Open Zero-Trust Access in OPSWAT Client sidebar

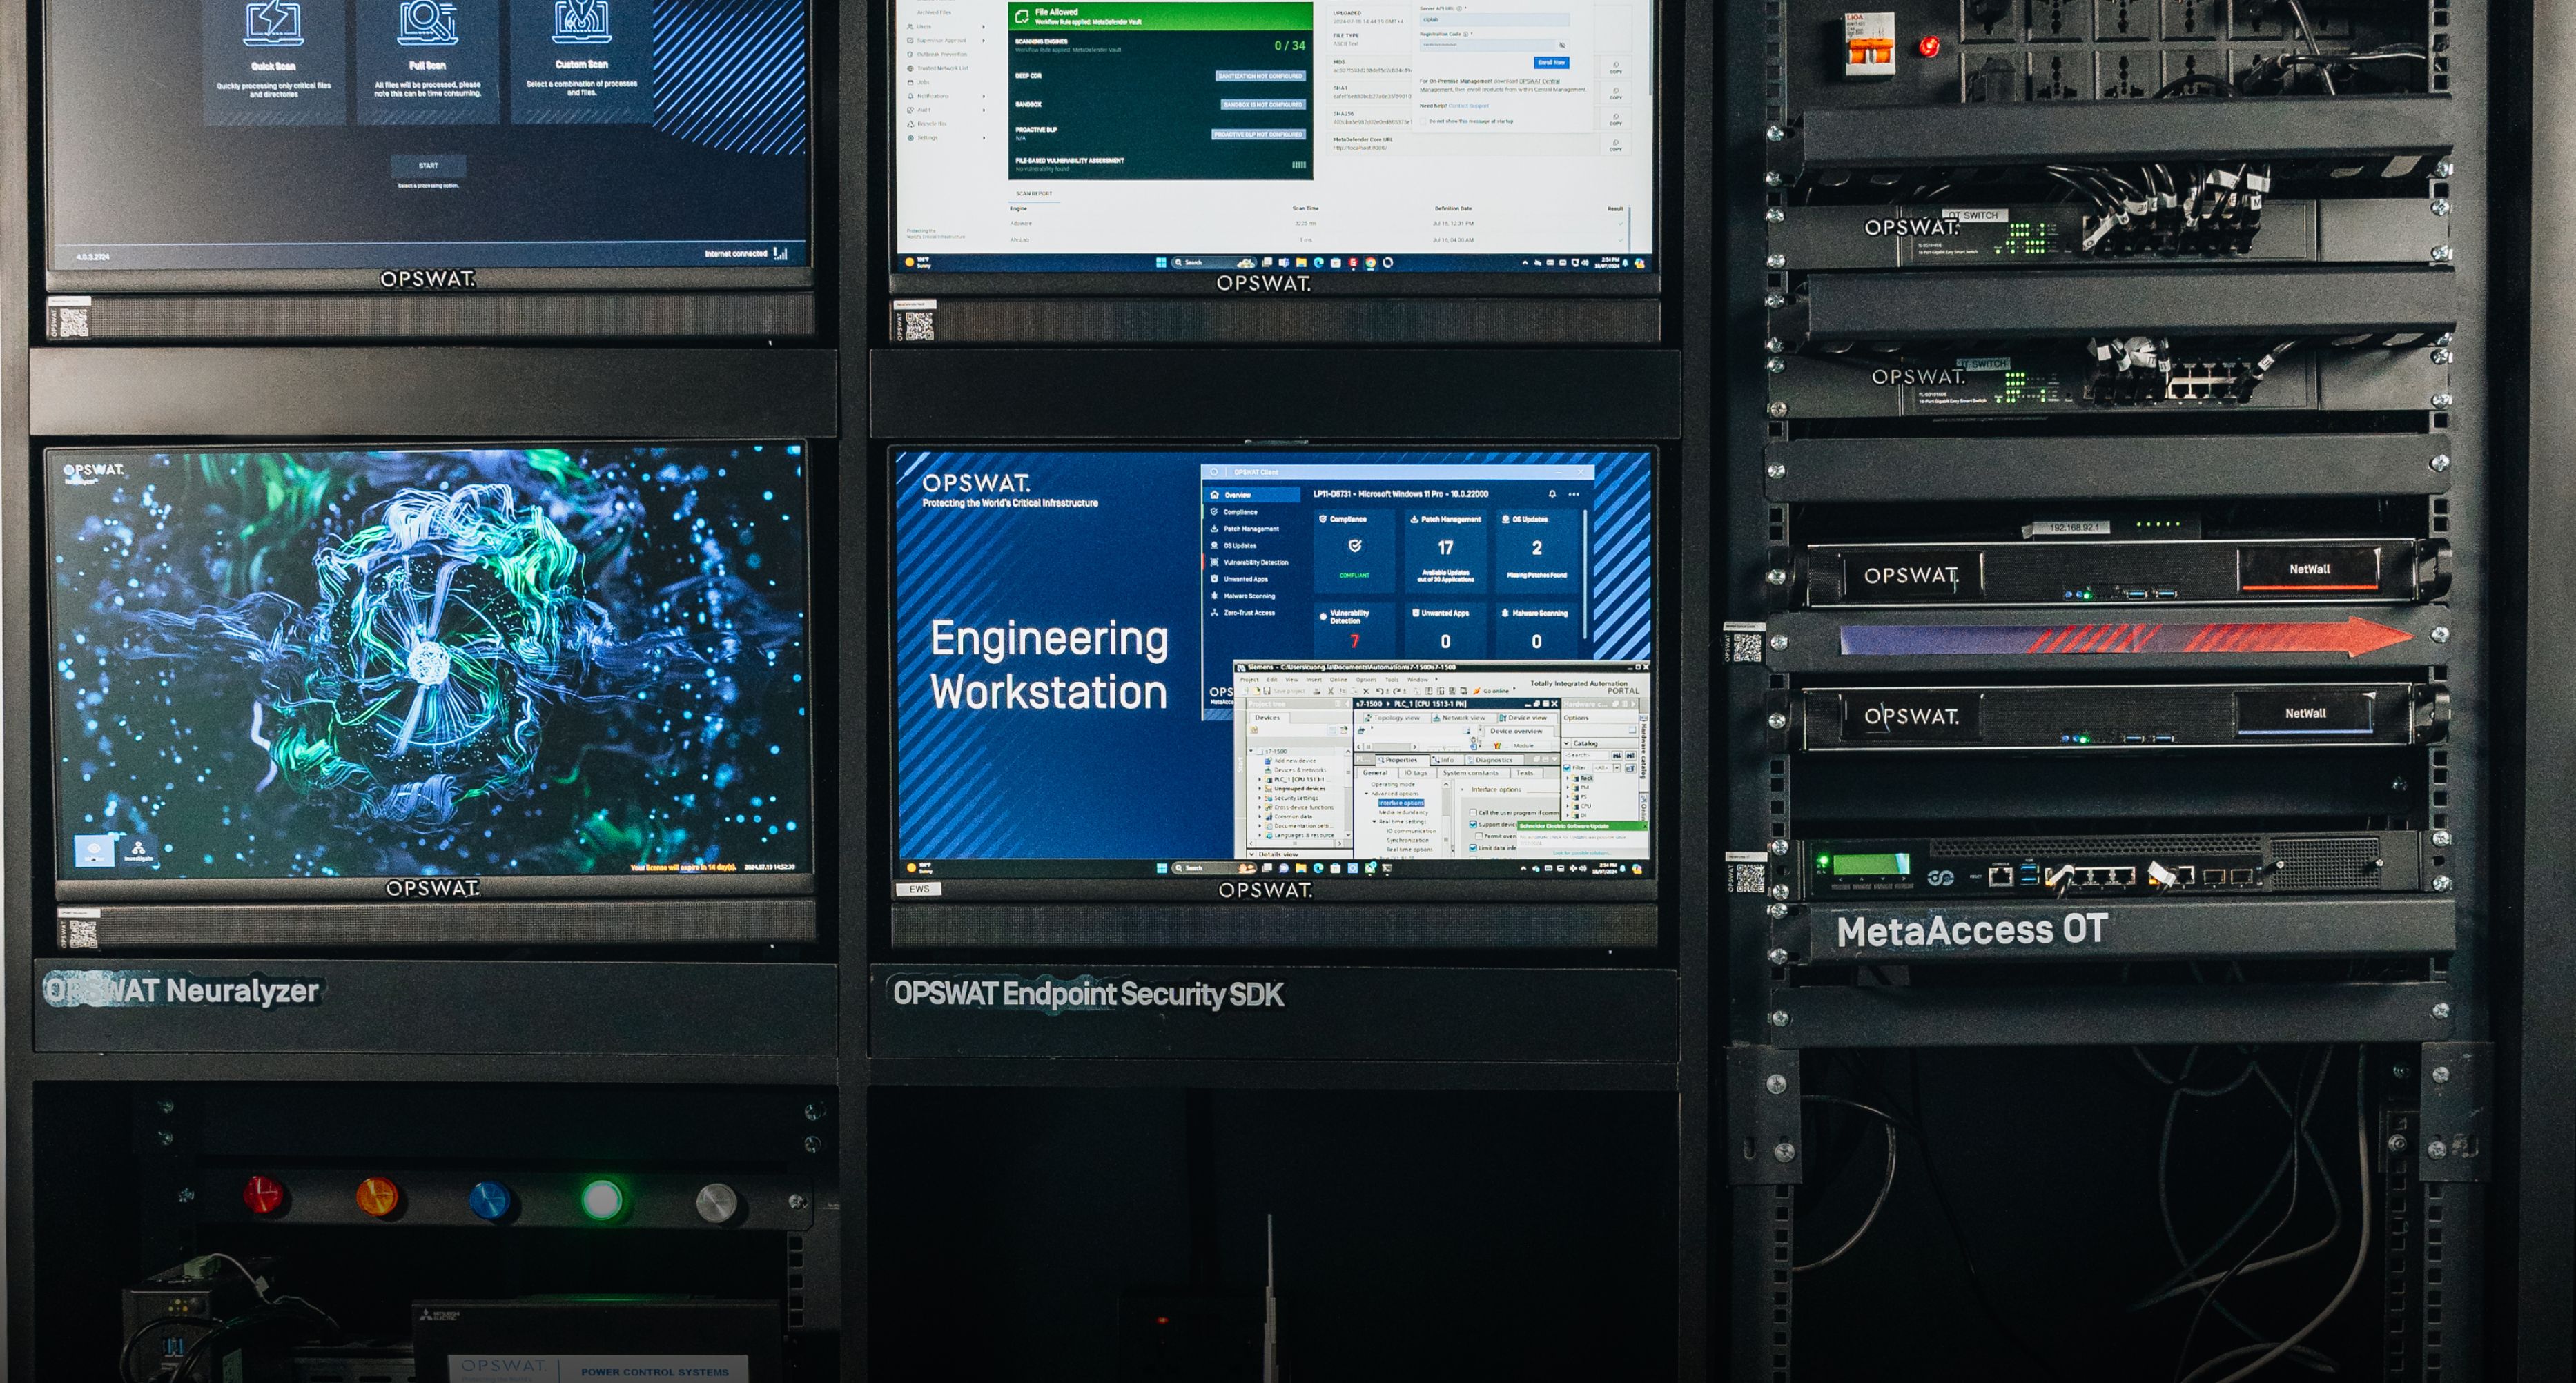pyautogui.click(x=1252, y=613)
